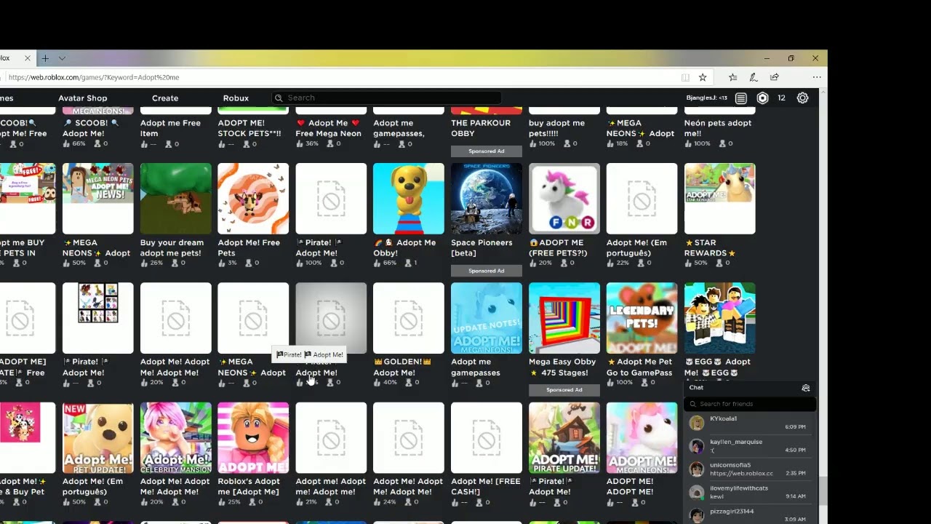Screen dimensions: 931x524
Task: Click Sponsored Ad label under Space Pioneers
Action: (x=487, y=271)
